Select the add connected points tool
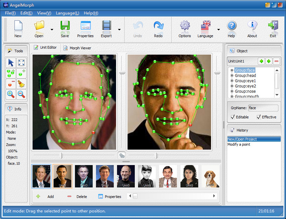This screenshot has width=286, height=219. (11, 73)
